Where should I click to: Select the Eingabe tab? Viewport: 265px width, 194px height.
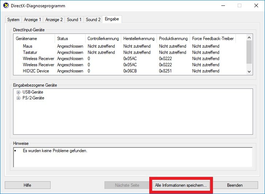coord(112,19)
